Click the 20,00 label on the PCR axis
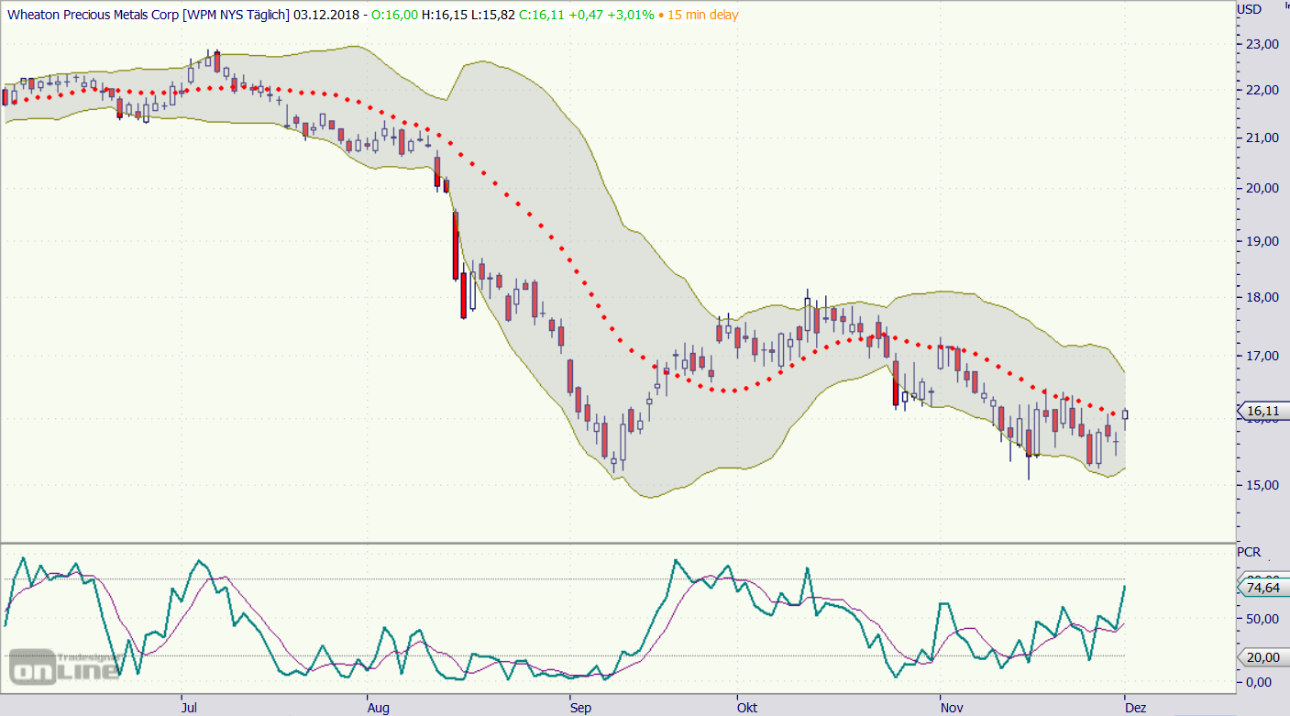The image size is (1290, 716). tap(1263, 657)
